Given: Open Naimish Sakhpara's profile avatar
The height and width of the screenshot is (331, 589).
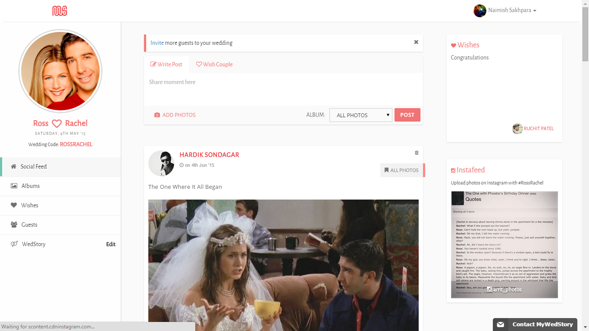Looking at the screenshot, I should tap(480, 11).
